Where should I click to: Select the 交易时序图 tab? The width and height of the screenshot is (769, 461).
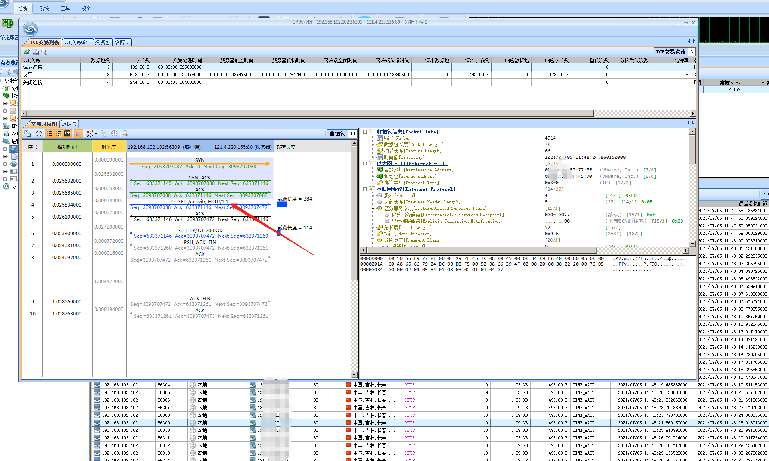click(43, 124)
